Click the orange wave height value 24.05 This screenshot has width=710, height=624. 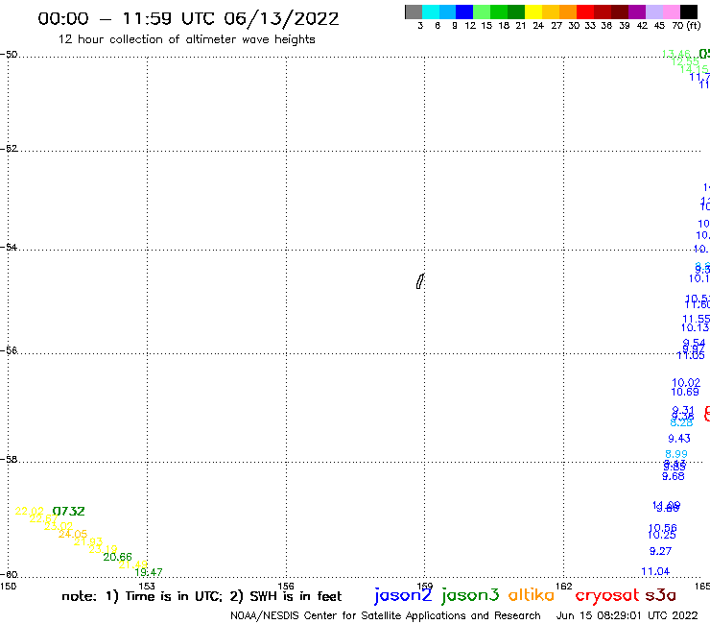pos(73,535)
